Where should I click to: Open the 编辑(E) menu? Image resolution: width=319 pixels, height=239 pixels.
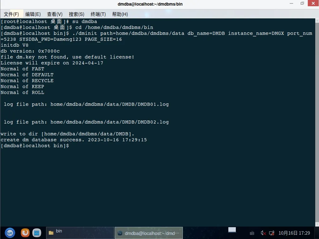33,14
